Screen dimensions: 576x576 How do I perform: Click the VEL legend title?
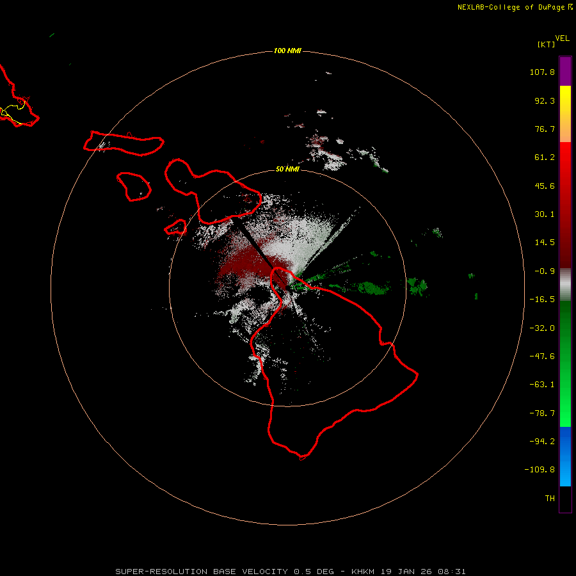[562, 38]
